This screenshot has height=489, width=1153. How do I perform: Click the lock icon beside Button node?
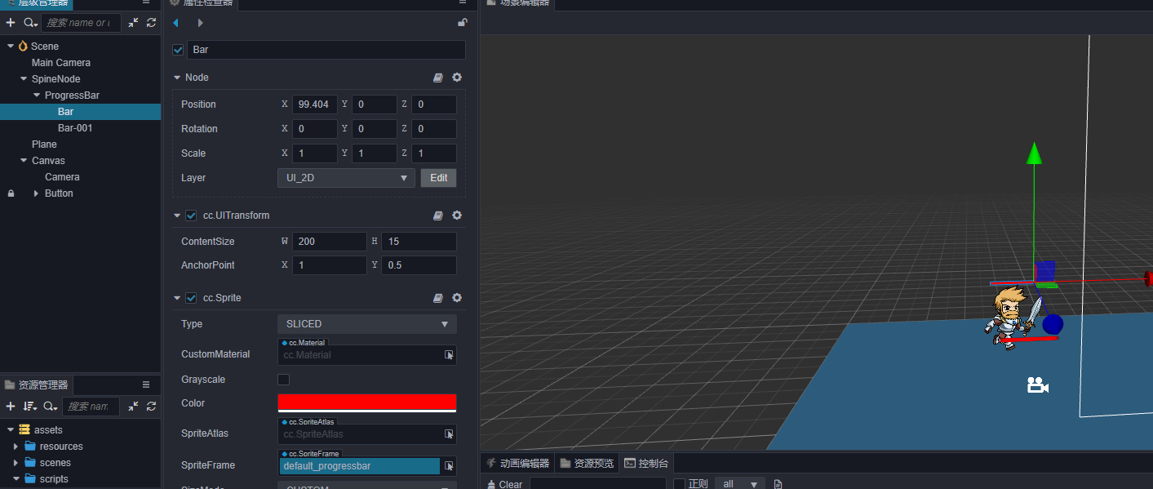coord(11,193)
